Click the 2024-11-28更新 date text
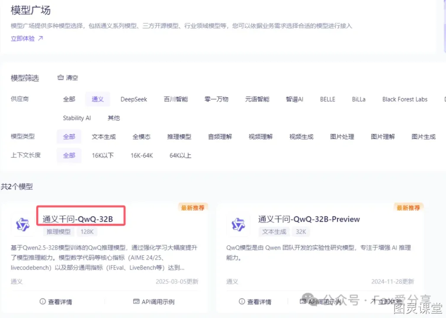This screenshot has width=446, height=318. (392, 281)
